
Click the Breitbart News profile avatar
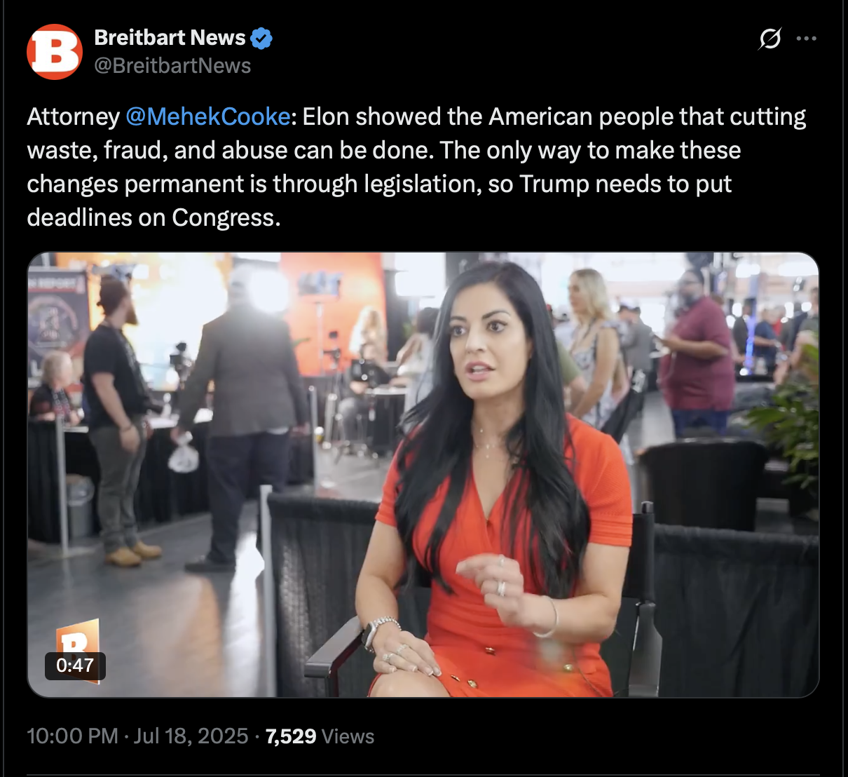(x=55, y=52)
